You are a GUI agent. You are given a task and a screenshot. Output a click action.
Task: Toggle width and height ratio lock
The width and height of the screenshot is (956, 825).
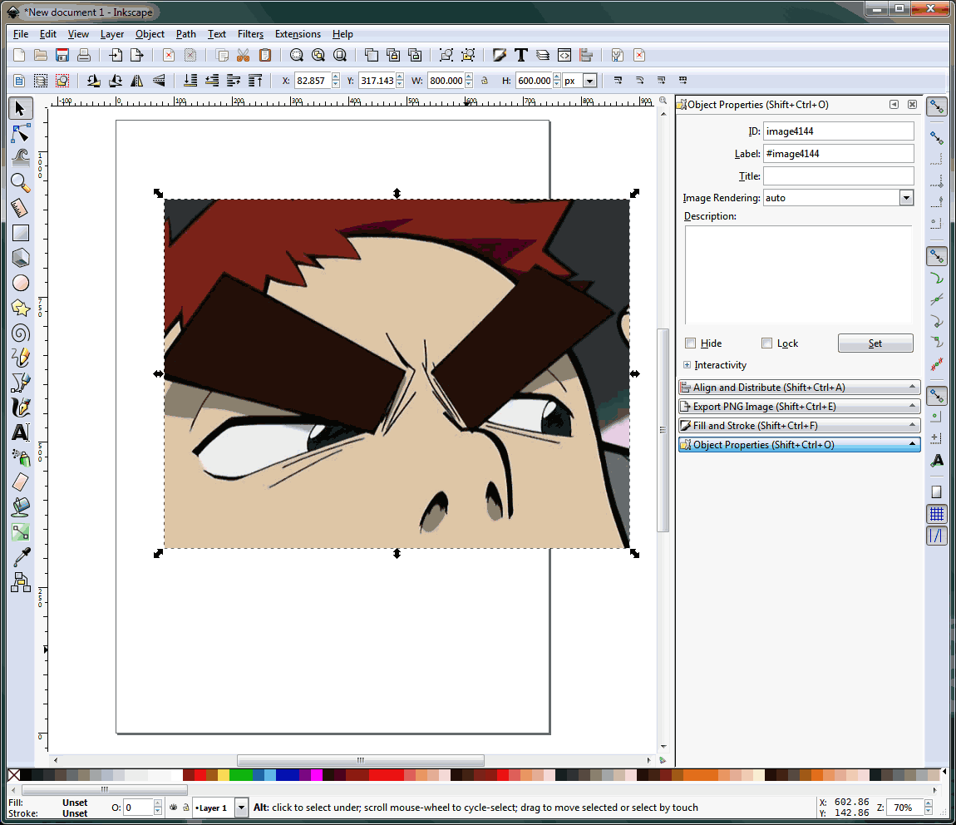tap(485, 81)
